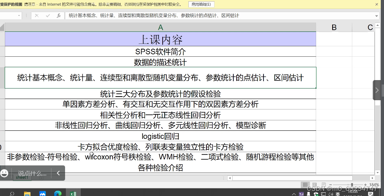Screen dimensions: 384x196
Task: Click horizontal scrollbar left arrow
Action: [230, 178]
